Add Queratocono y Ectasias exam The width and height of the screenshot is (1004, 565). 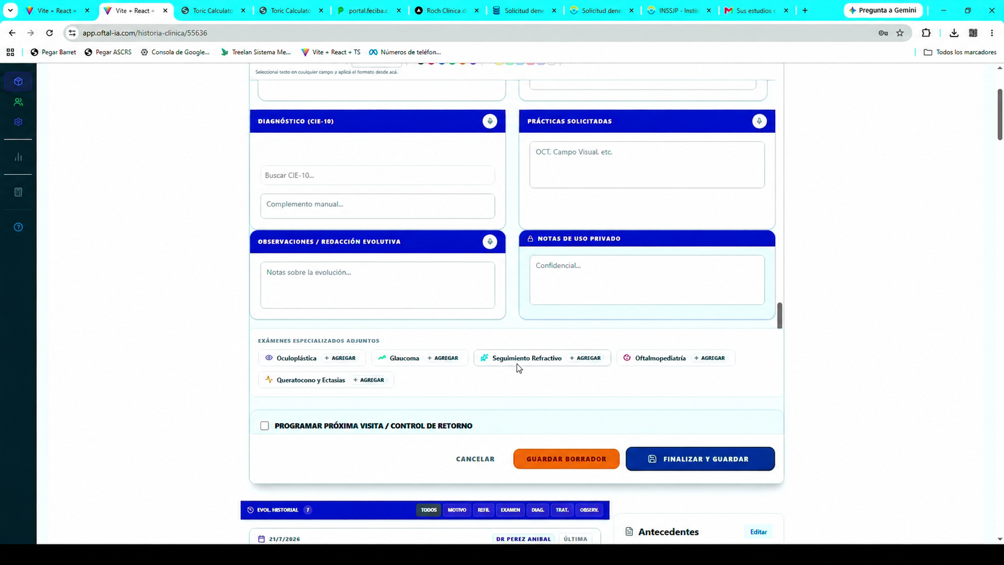pos(369,380)
